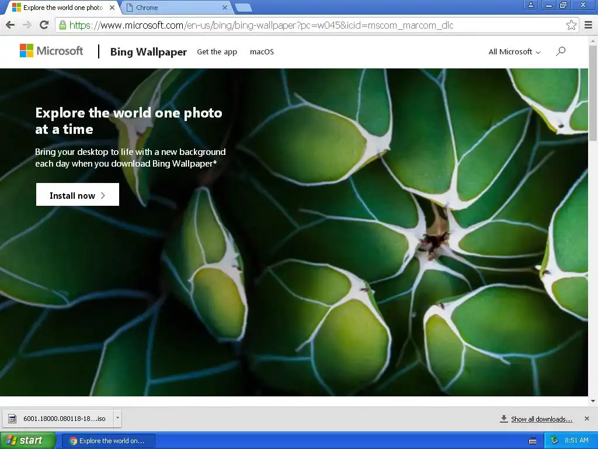The image size is (598, 449).
Task: Click the Explore the world one photo headline
Action: [128, 120]
